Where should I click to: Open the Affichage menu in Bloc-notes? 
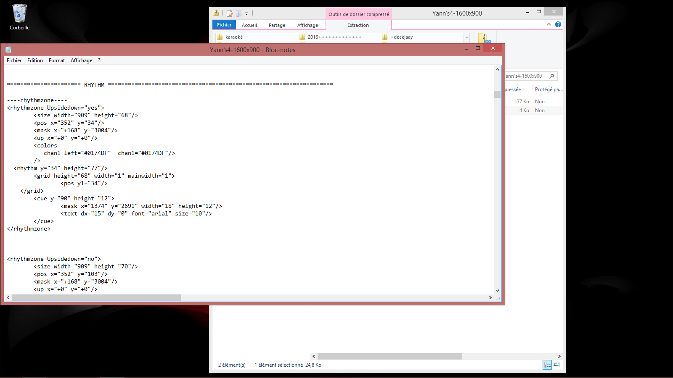(x=81, y=60)
